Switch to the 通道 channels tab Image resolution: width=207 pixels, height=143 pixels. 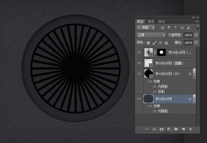[x=151, y=21]
